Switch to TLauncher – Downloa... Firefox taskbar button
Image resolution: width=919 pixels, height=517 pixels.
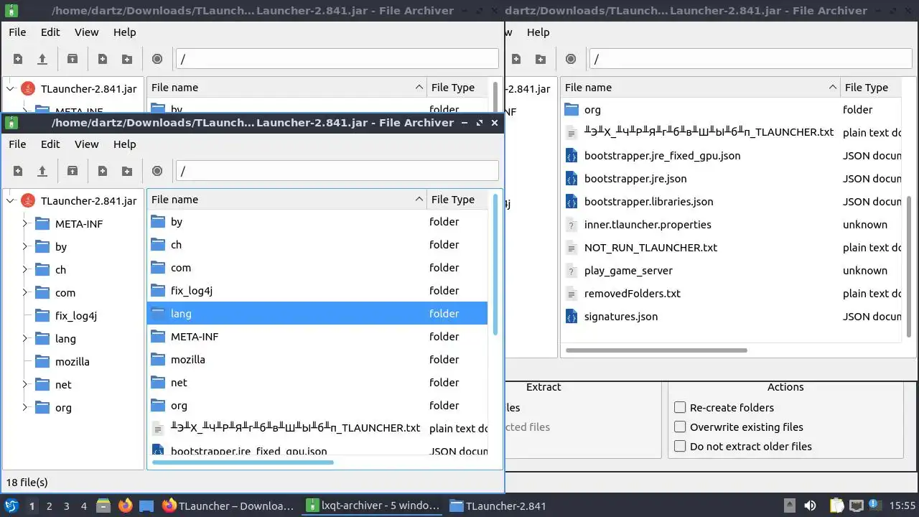click(228, 506)
